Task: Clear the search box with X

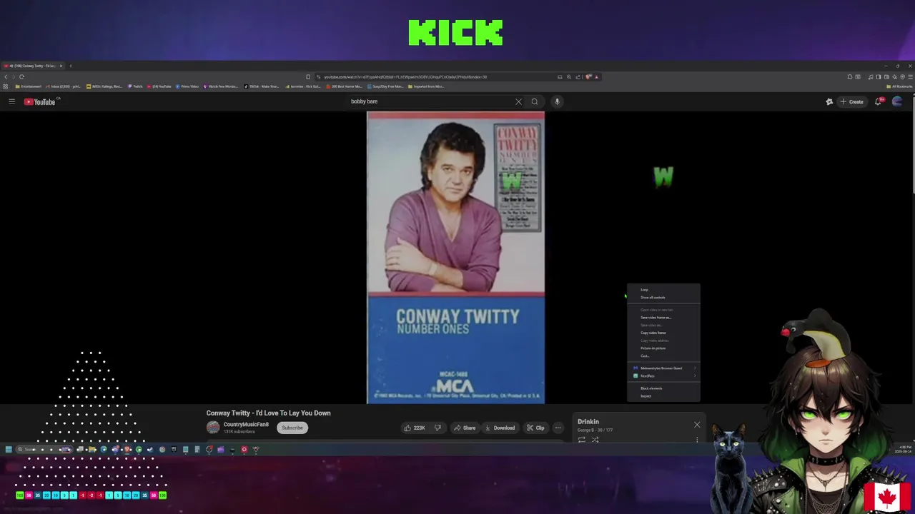Action: 518,101
